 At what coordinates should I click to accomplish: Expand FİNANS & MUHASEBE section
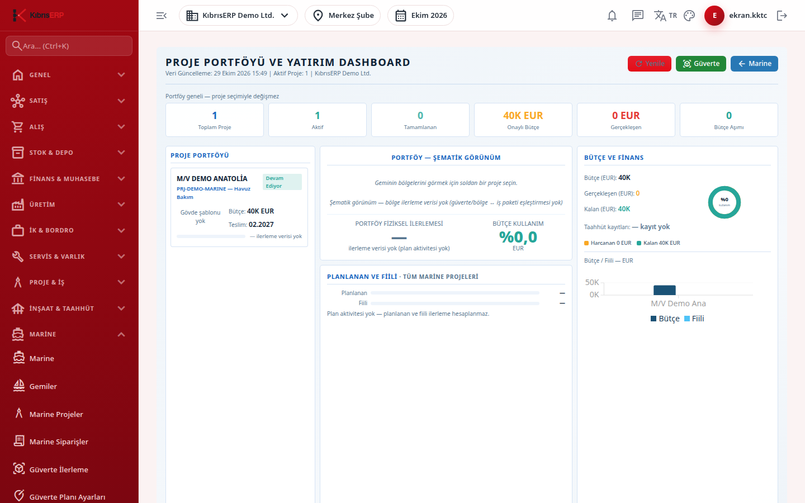tap(69, 179)
